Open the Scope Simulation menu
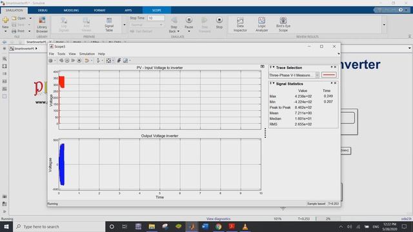Image resolution: width=413 pixels, height=232 pixels. pyautogui.click(x=87, y=53)
